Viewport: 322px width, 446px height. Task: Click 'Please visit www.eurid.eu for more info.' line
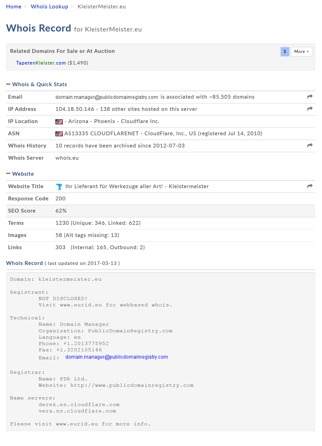80,424
